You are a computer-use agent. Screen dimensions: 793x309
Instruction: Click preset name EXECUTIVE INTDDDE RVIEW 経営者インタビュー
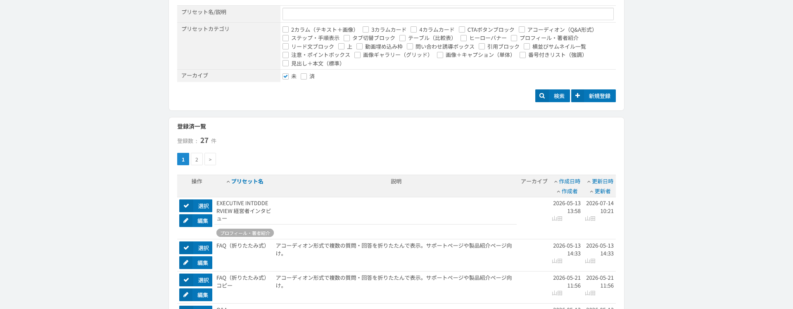click(x=244, y=211)
